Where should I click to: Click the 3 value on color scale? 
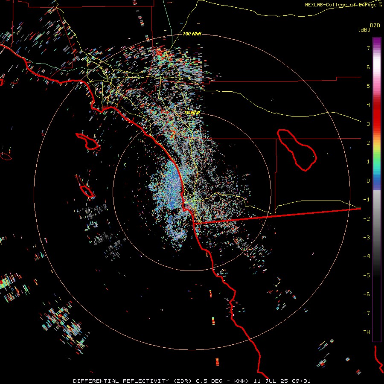368,124
